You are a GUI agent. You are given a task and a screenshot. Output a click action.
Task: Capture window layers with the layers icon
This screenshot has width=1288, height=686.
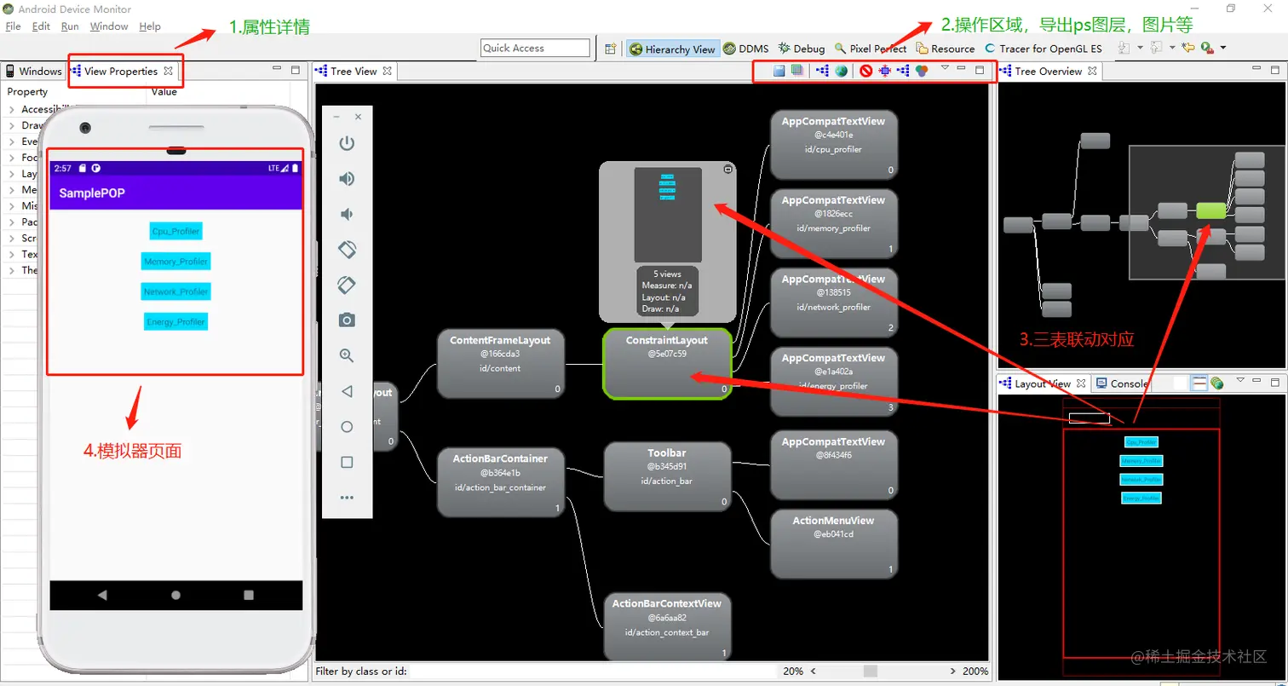click(798, 71)
